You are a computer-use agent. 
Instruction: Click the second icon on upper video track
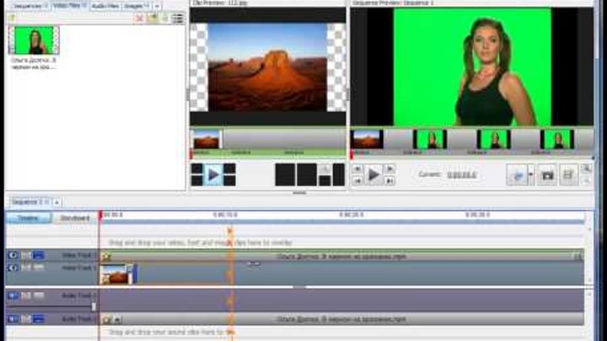[26, 255]
